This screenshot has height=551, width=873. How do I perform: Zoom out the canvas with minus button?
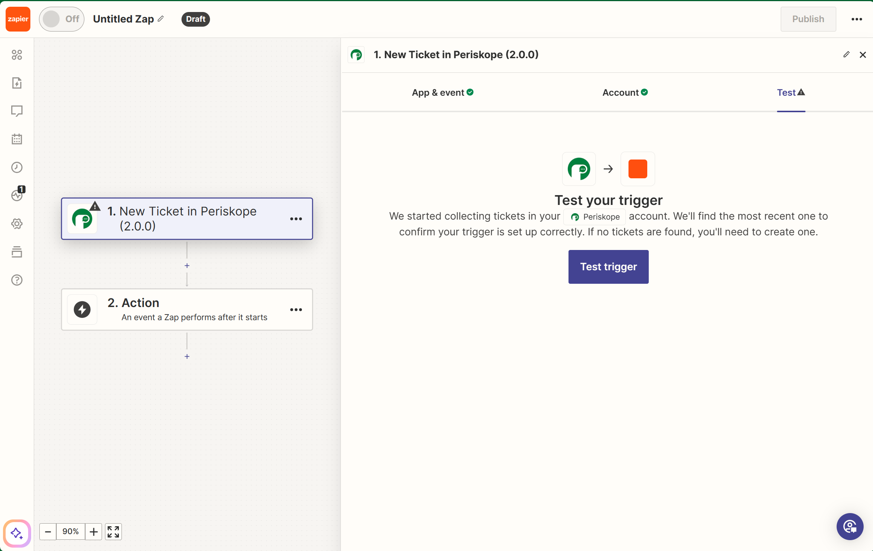tap(48, 532)
